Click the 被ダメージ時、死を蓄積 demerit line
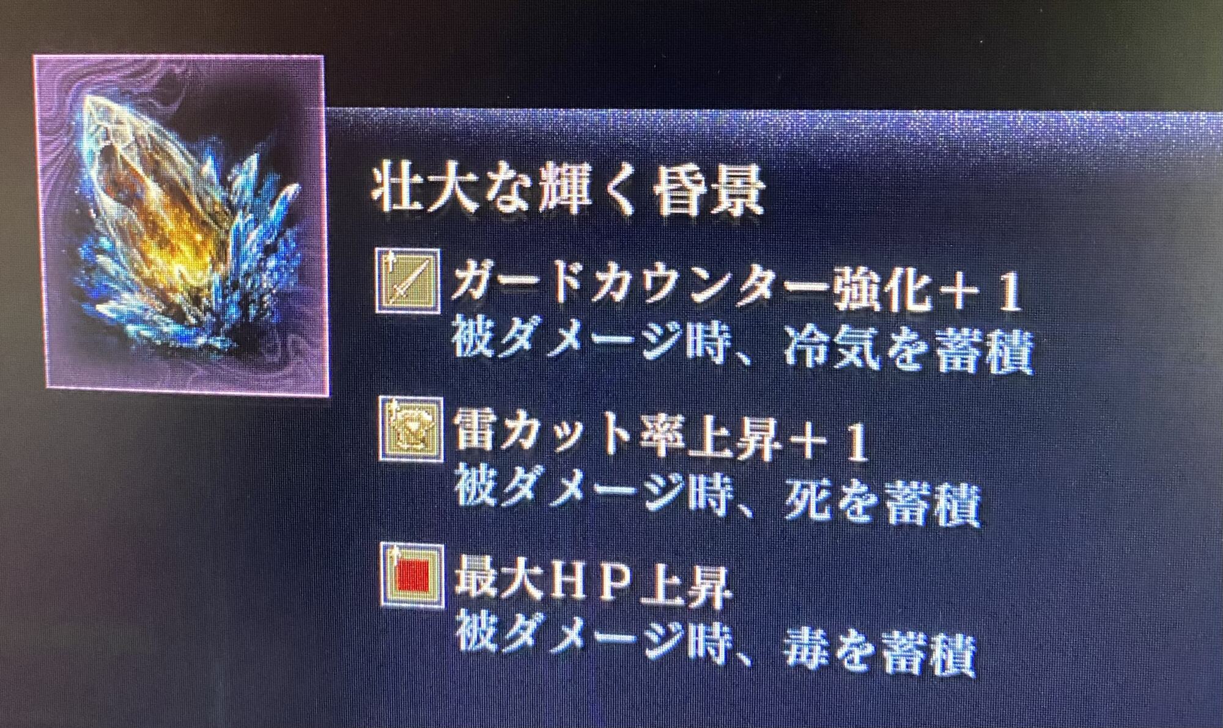This screenshot has width=1223, height=728. click(718, 501)
